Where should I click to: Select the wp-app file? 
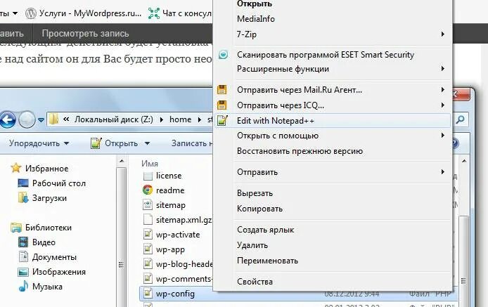(170, 249)
